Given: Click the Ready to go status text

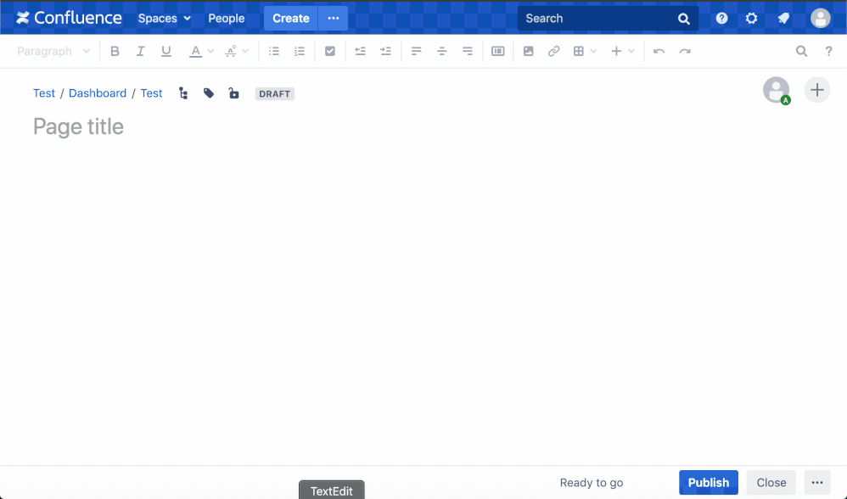Looking at the screenshot, I should tap(591, 483).
